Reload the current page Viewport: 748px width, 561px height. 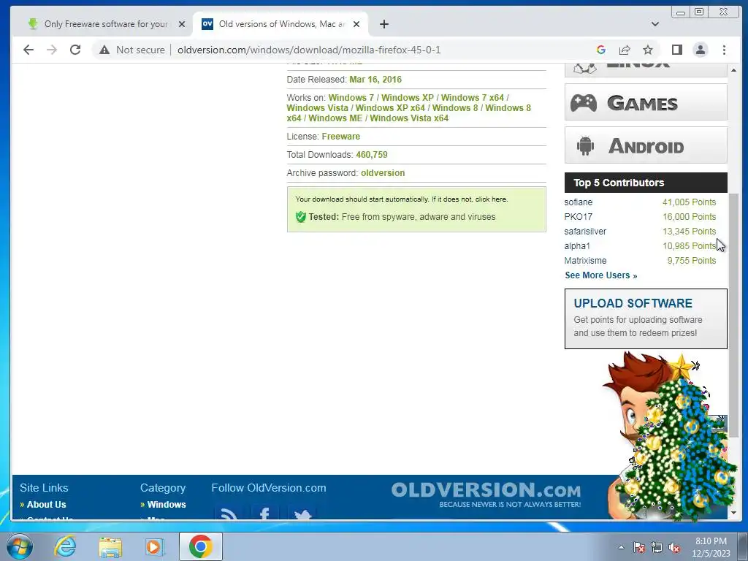pos(75,50)
